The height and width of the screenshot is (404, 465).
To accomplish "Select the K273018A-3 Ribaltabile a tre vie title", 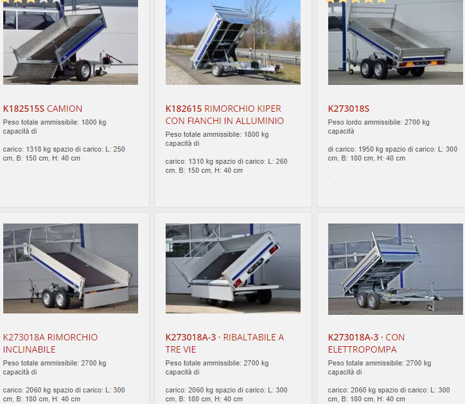I will 225,343.
